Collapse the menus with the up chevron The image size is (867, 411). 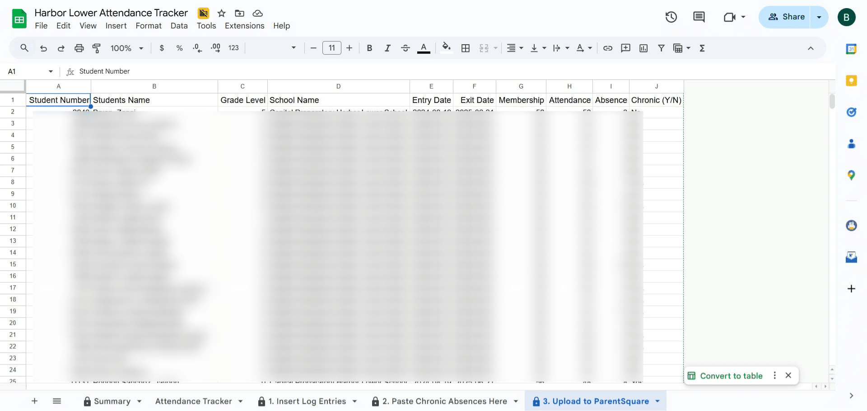811,48
